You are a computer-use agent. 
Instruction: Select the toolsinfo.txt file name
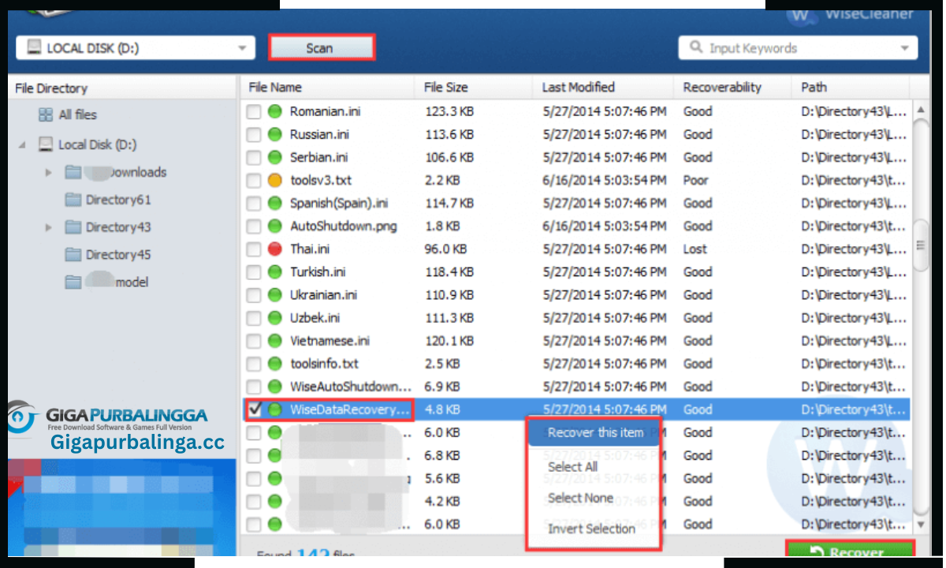click(x=324, y=364)
